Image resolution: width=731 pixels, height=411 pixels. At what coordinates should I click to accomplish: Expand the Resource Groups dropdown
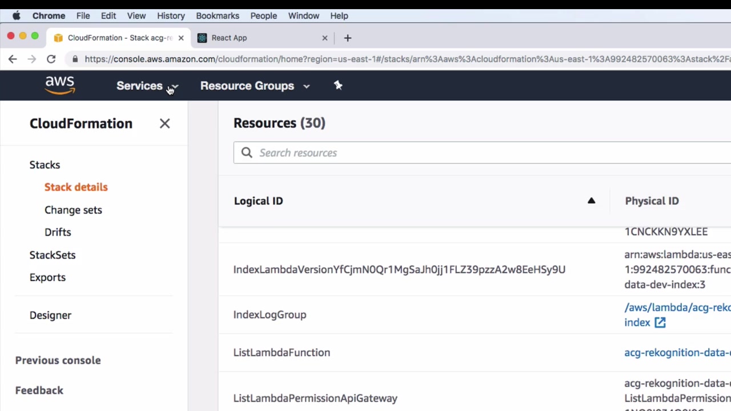pyautogui.click(x=255, y=86)
